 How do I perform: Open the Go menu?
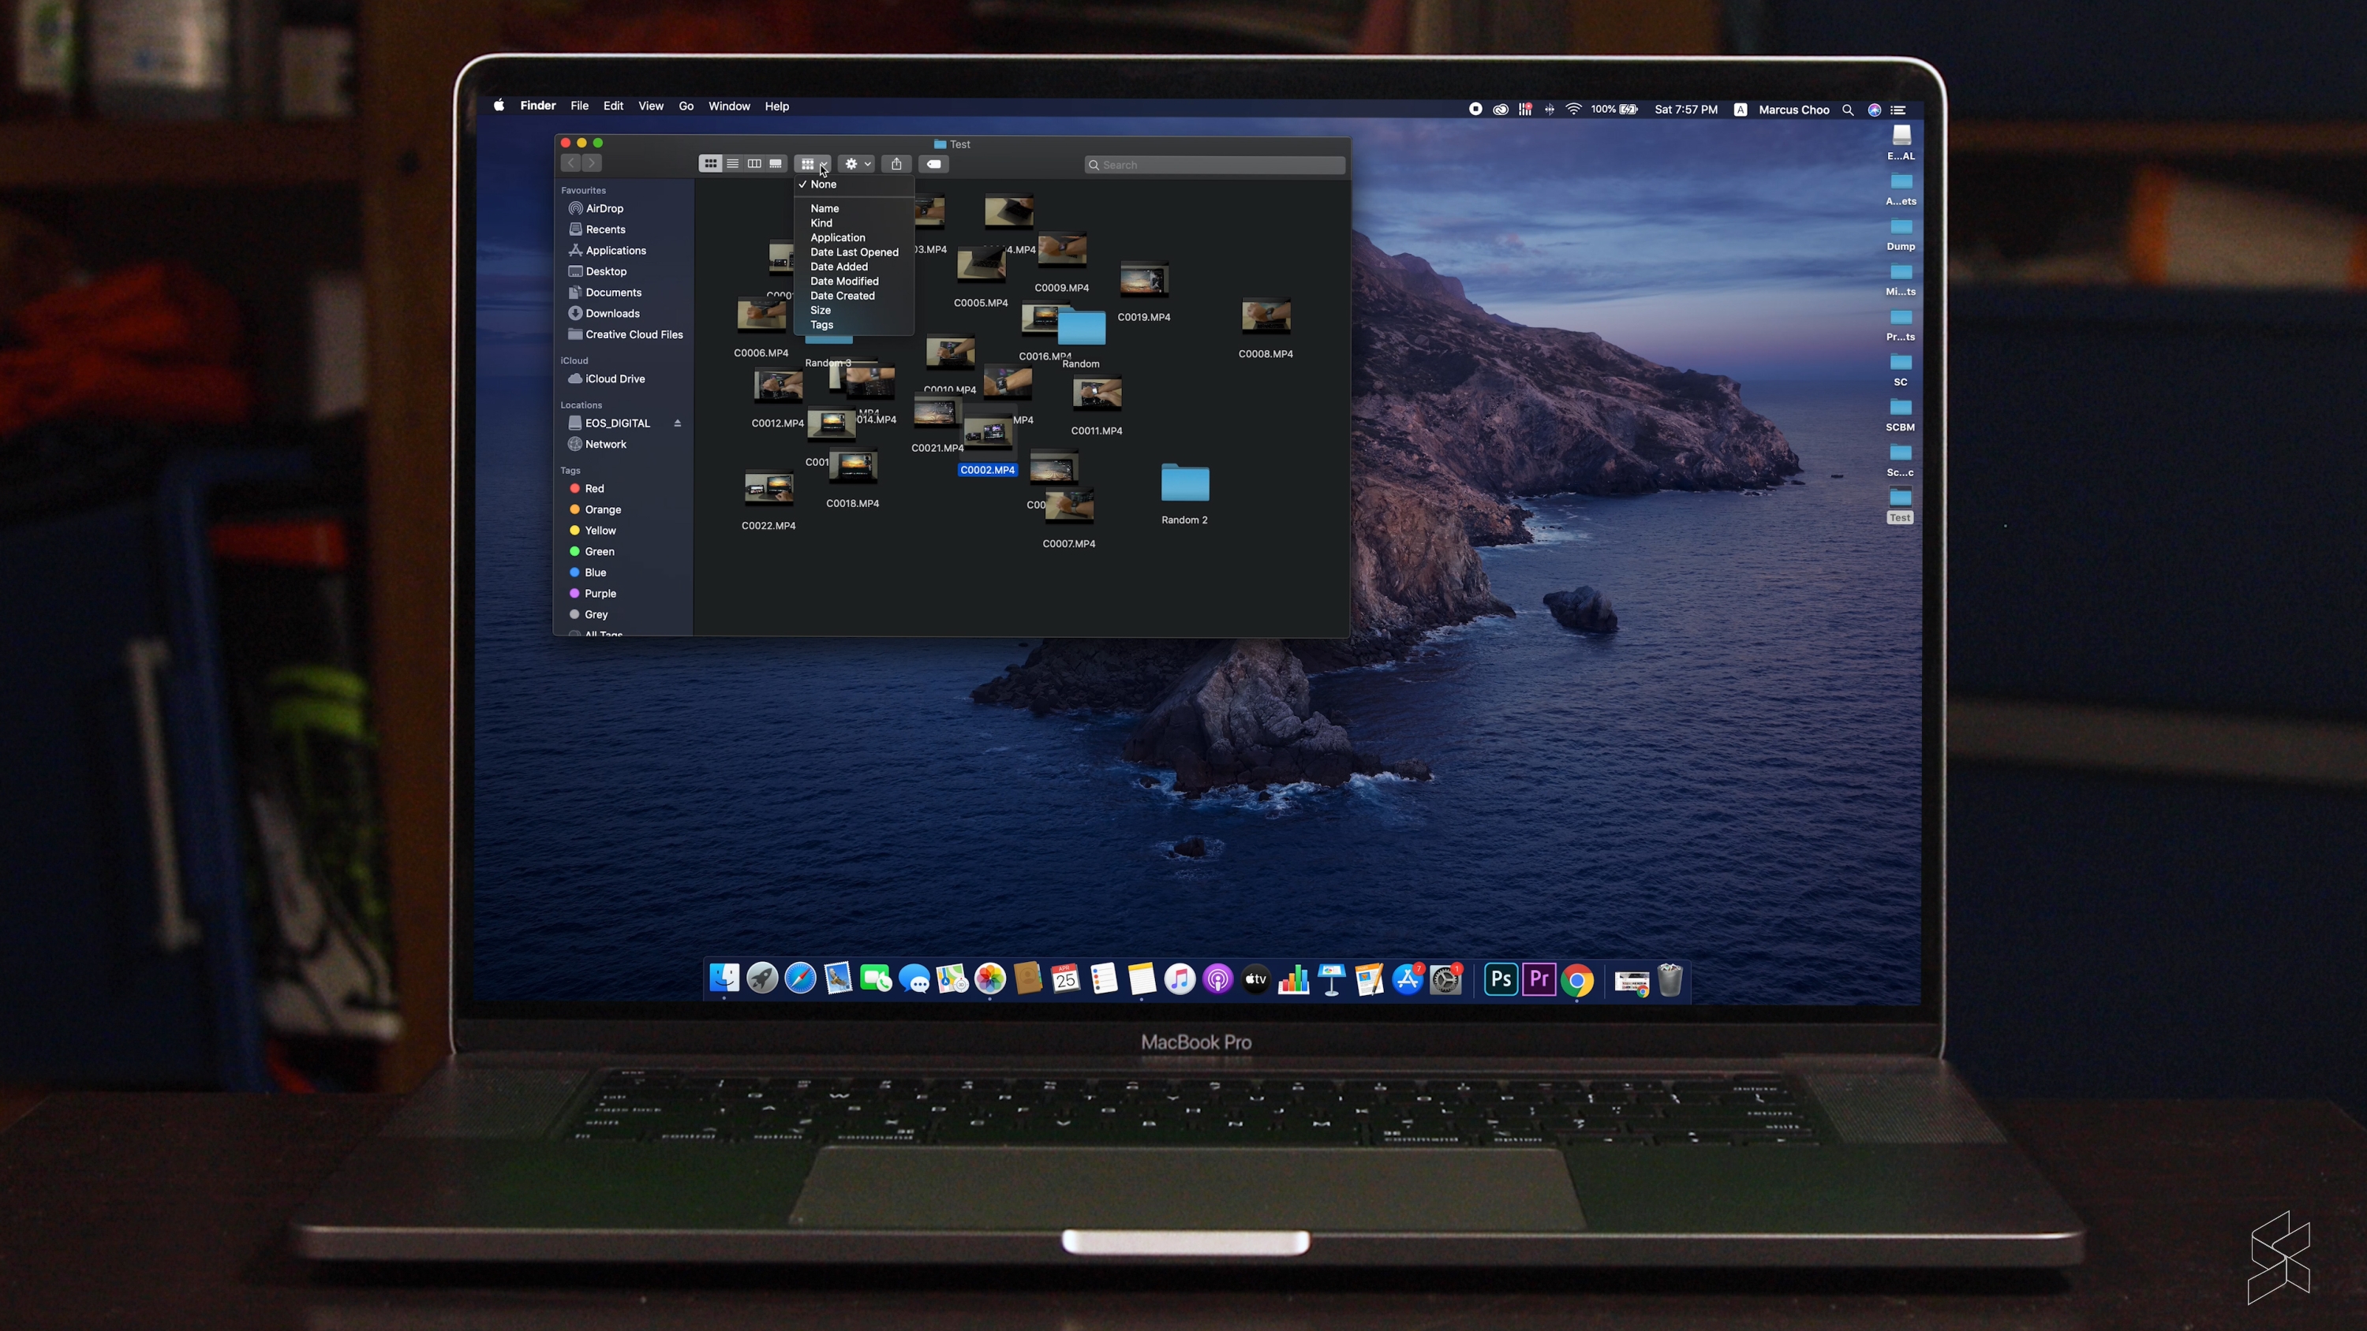pos(686,106)
